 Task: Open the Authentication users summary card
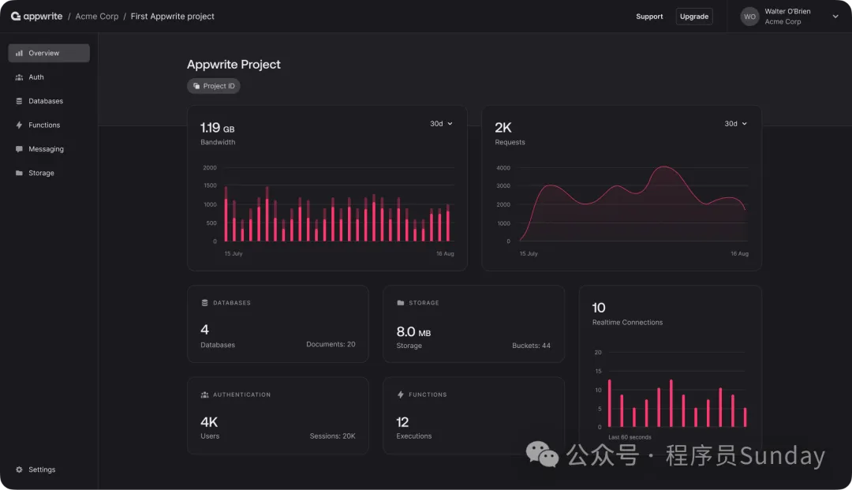coord(278,415)
